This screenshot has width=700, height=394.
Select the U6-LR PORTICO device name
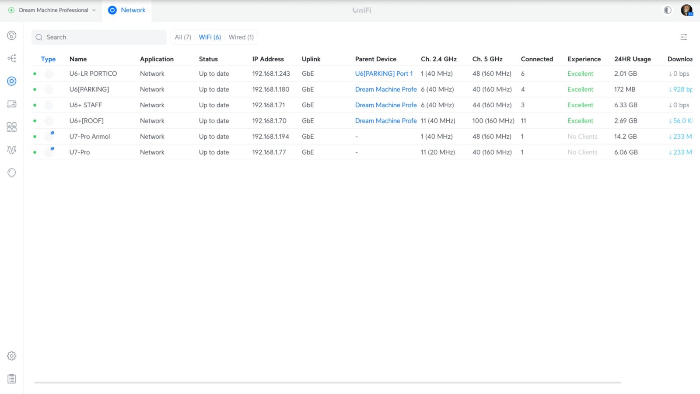click(93, 74)
